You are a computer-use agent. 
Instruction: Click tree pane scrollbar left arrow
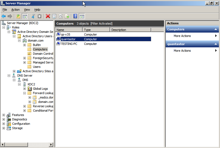[x=3, y=144]
